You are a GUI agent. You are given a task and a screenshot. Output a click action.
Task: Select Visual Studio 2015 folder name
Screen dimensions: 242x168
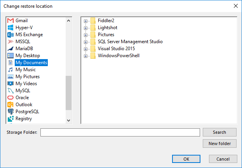pos(116,49)
